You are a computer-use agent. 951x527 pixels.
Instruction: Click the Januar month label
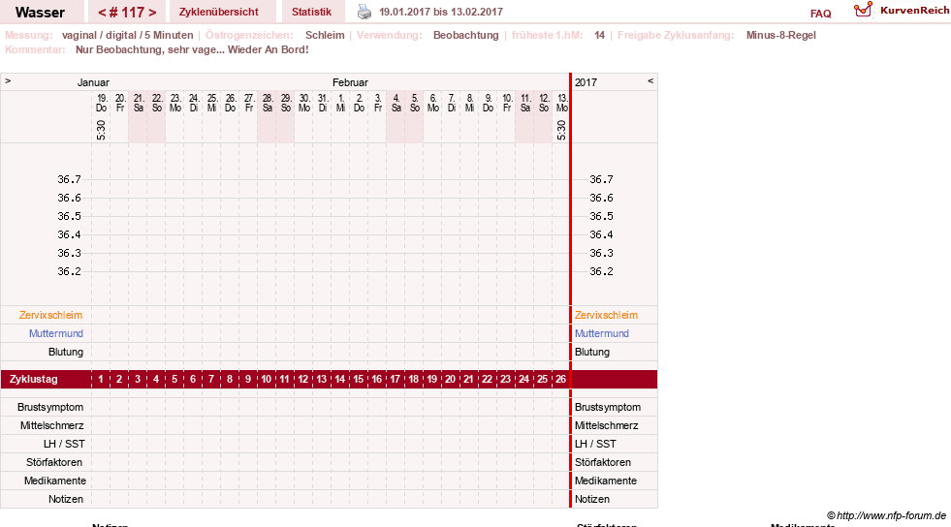[93, 82]
